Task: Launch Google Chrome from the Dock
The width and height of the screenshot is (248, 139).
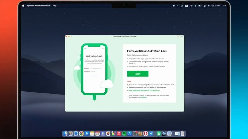Action: (81, 134)
